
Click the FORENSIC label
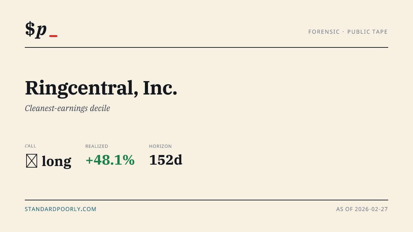click(324, 32)
